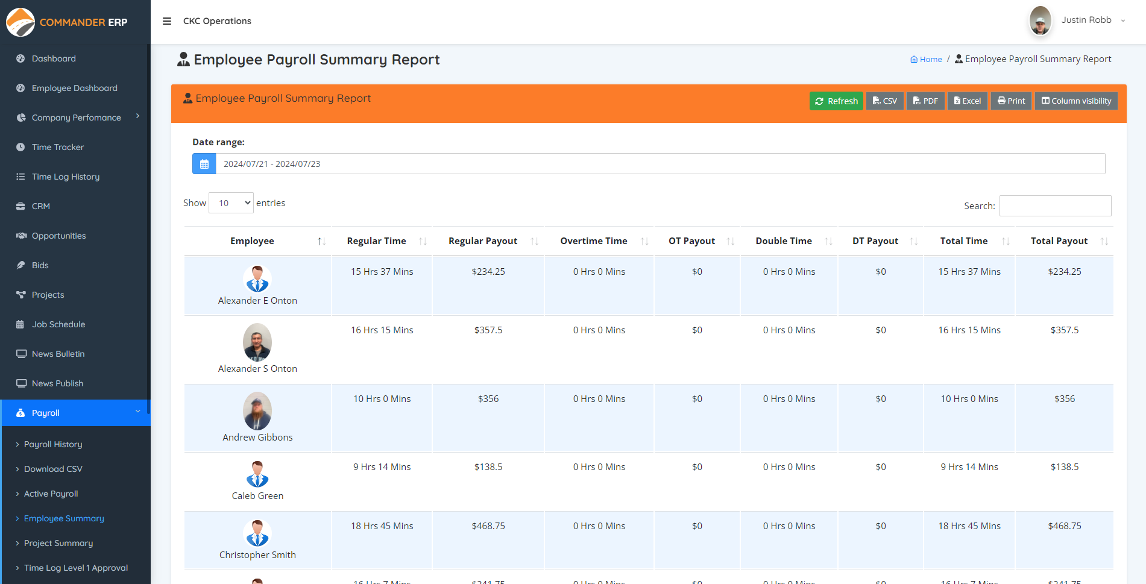This screenshot has width=1146, height=584.
Task: Sort by DT Payout column
Action: (x=881, y=241)
